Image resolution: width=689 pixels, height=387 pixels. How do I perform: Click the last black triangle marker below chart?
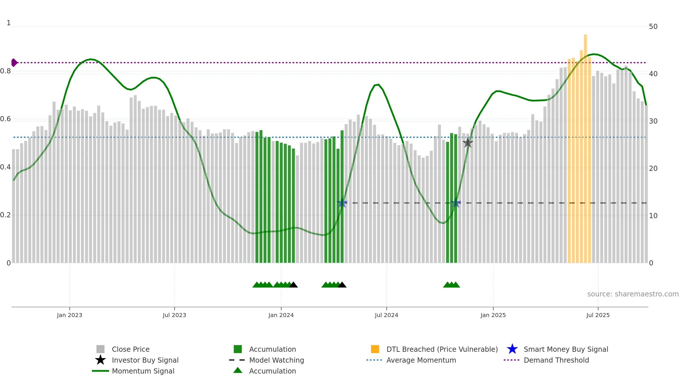[342, 285]
